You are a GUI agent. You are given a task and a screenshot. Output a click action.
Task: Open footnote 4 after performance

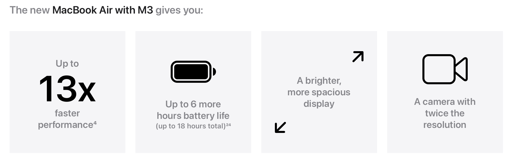[95, 122]
